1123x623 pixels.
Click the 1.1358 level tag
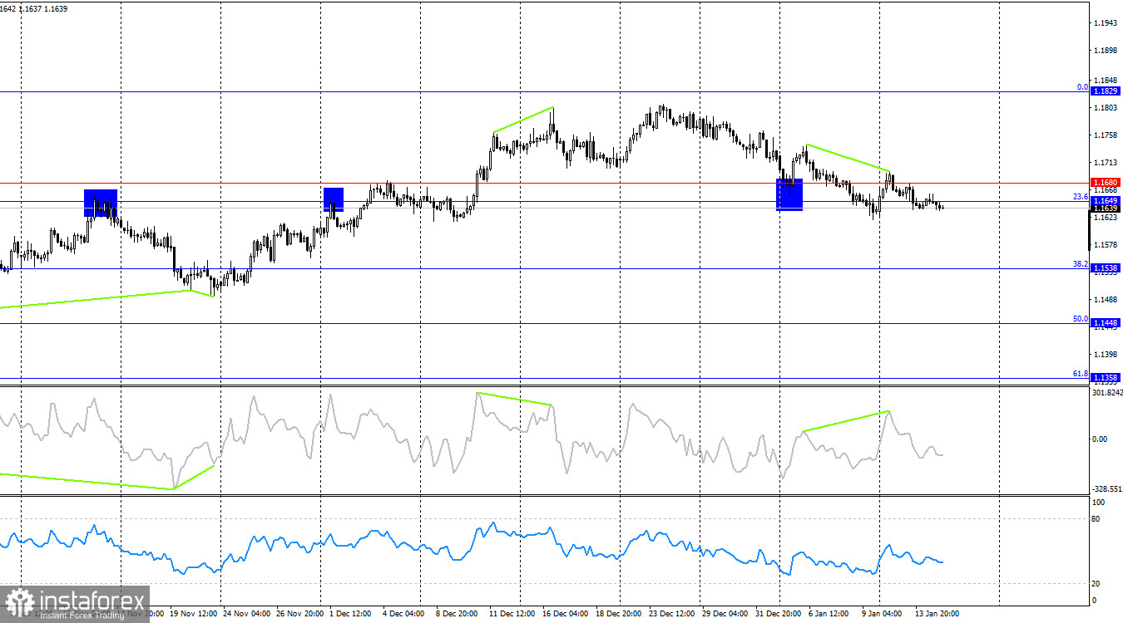click(1104, 376)
